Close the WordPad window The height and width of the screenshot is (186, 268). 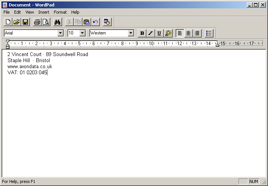pyautogui.click(x=263, y=5)
